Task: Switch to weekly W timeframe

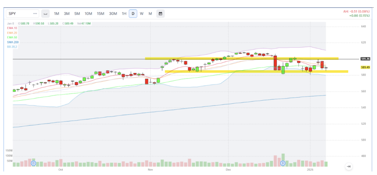Action: coord(142,14)
